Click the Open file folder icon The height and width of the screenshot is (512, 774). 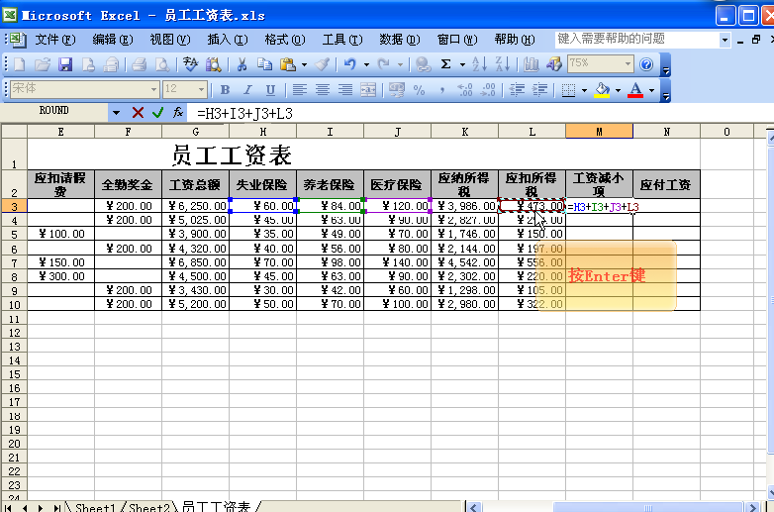[43, 64]
